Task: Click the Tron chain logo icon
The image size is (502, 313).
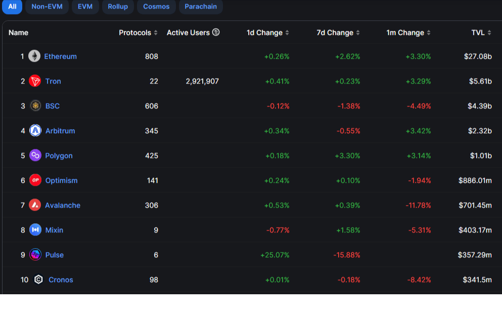Action: 35,81
